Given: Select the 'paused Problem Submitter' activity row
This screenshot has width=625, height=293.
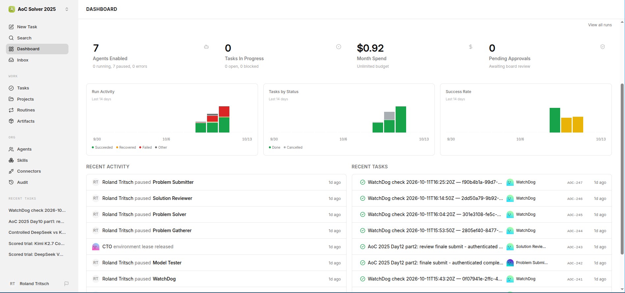Looking at the screenshot, I should point(216,183).
